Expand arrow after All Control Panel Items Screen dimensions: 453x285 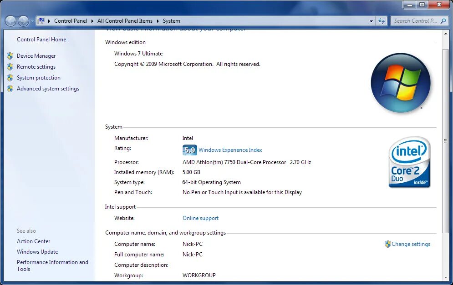click(158, 21)
